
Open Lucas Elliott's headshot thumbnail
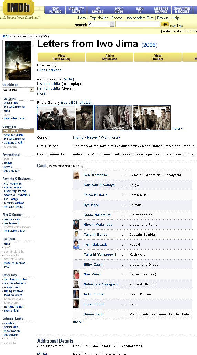pos(76,304)
